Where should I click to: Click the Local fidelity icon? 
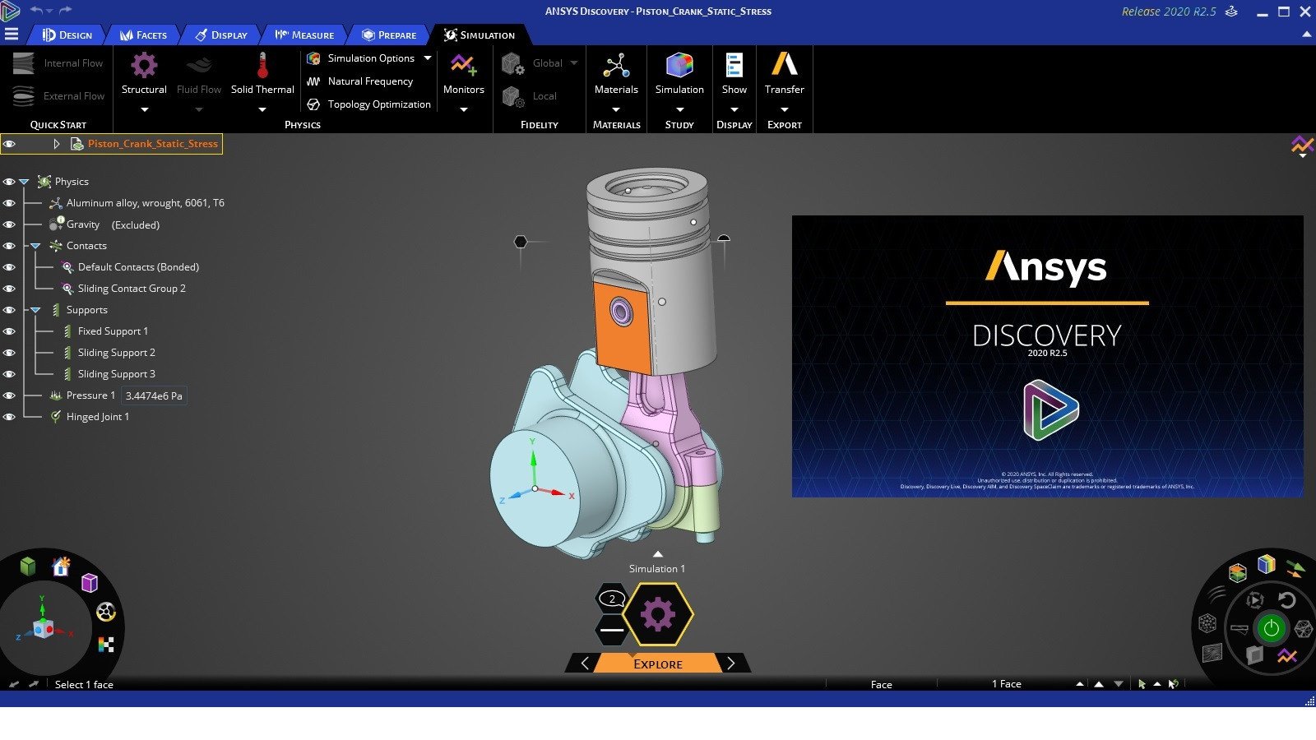(513, 97)
